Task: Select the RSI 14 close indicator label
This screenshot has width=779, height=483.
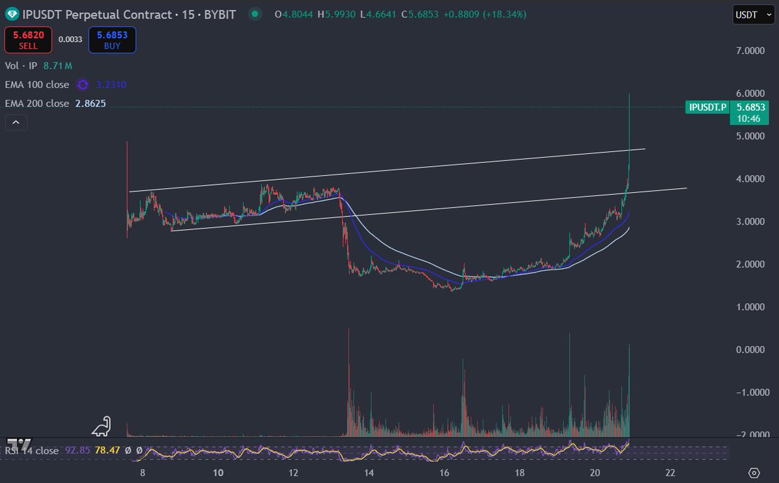Action: click(x=32, y=451)
